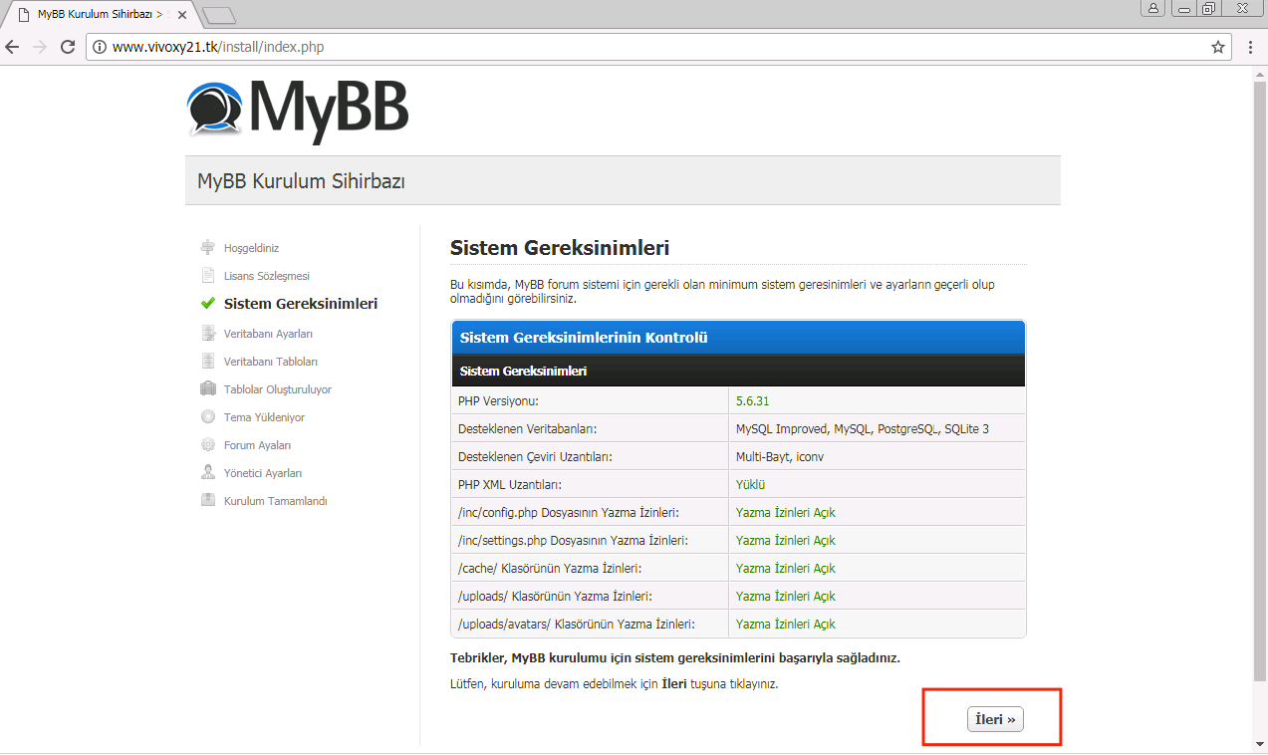Click the MyBB Kurulum Sihirbazı header title
Screen dimensions: 1268x755
[x=301, y=181]
